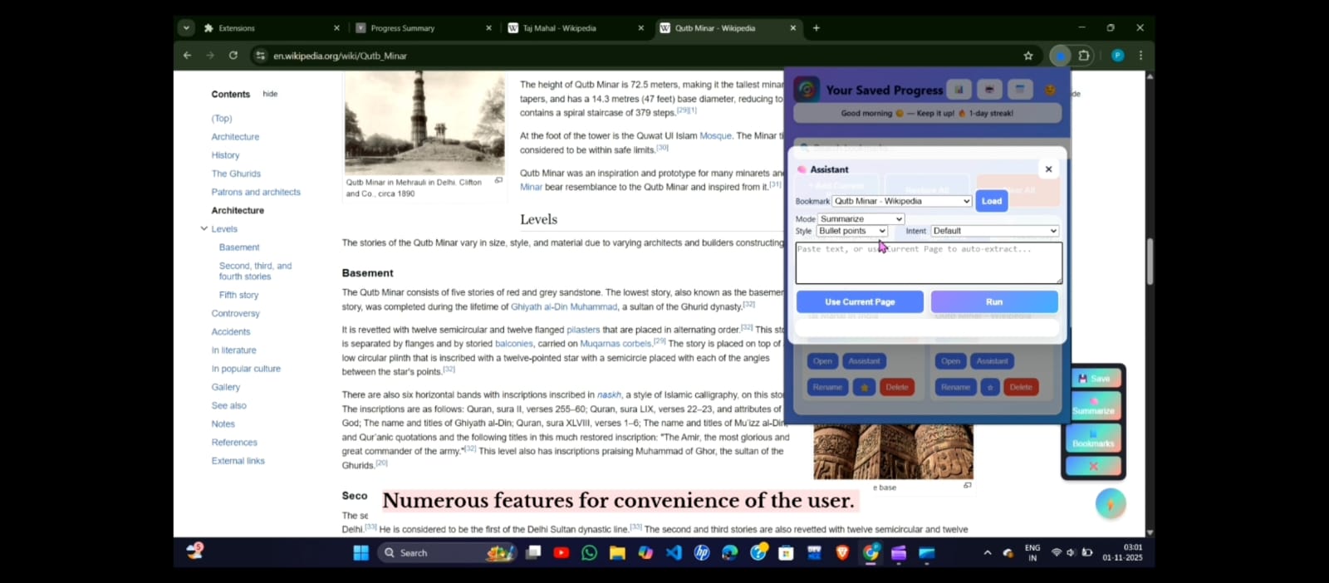This screenshot has height=583, width=1329.
Task: Open the Bookmark dropdown showing Qutb Minar - Wikipedia
Action: coord(902,201)
